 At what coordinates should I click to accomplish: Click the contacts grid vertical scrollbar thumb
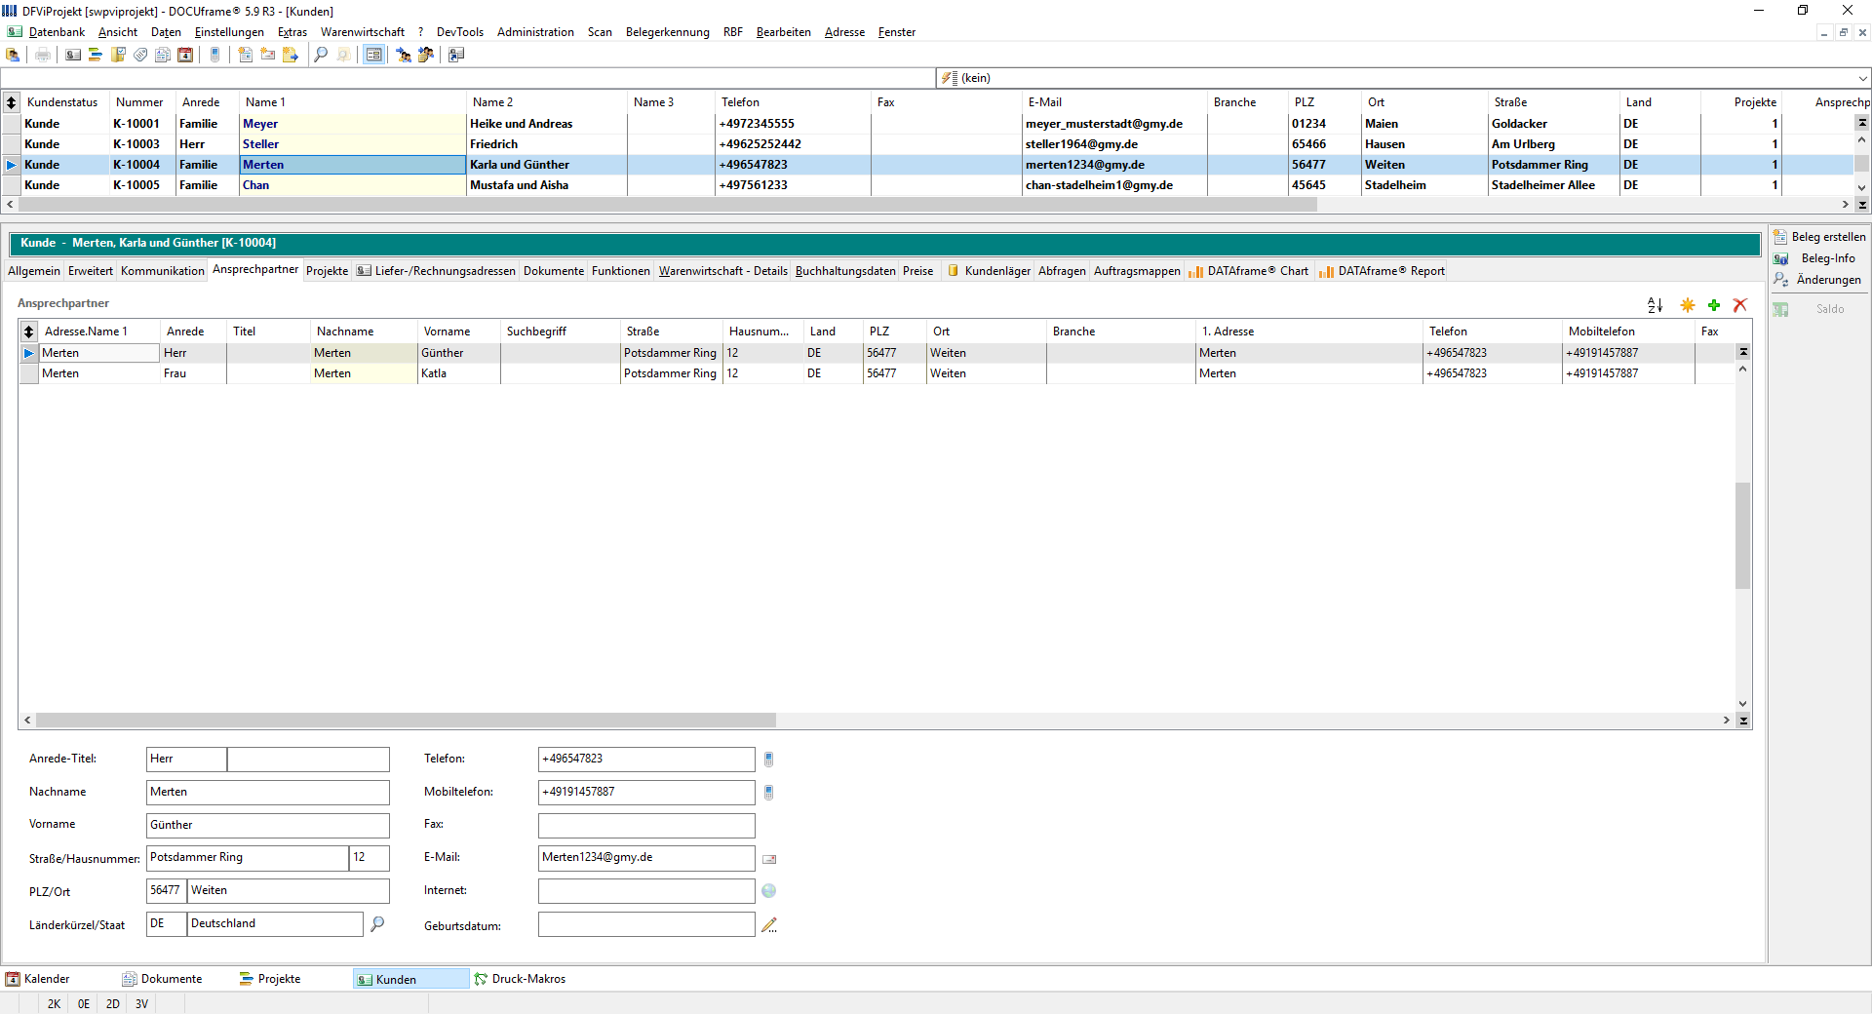coord(1742,535)
